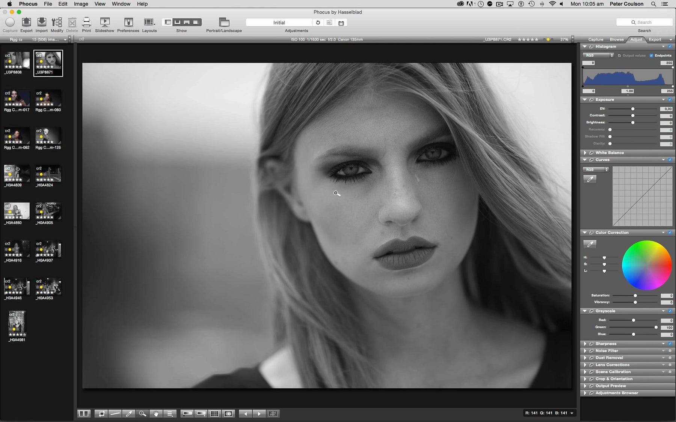This screenshot has width=676, height=422.
Task: Toggle the Output values checkbox
Action: coord(619,56)
